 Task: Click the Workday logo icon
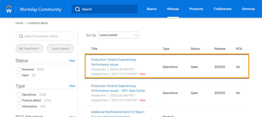pyautogui.click(x=9, y=9)
